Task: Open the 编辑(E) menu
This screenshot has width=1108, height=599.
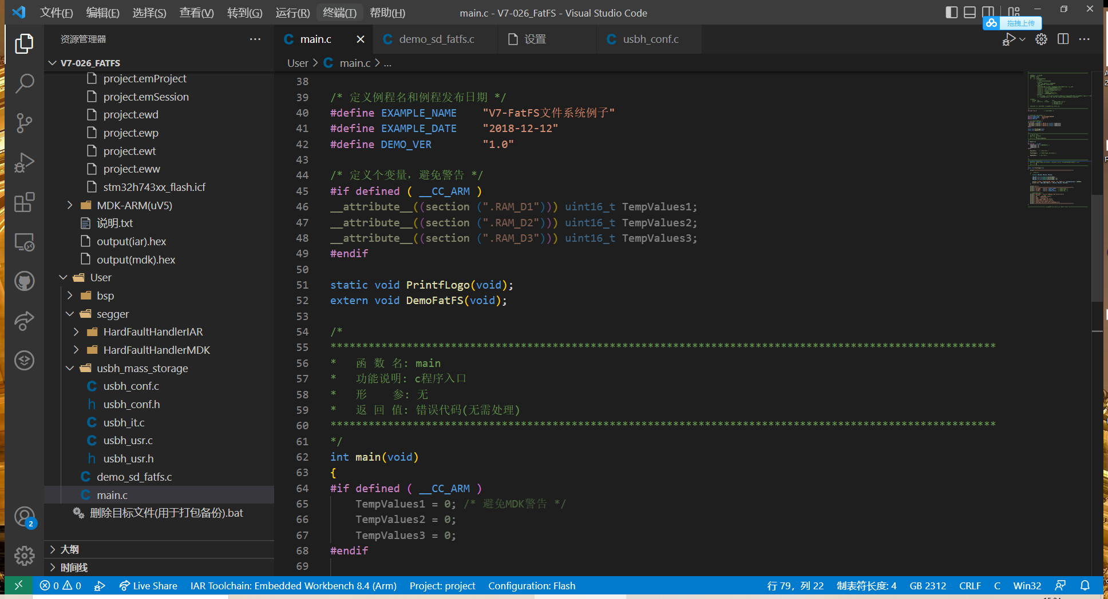Action: click(x=102, y=13)
